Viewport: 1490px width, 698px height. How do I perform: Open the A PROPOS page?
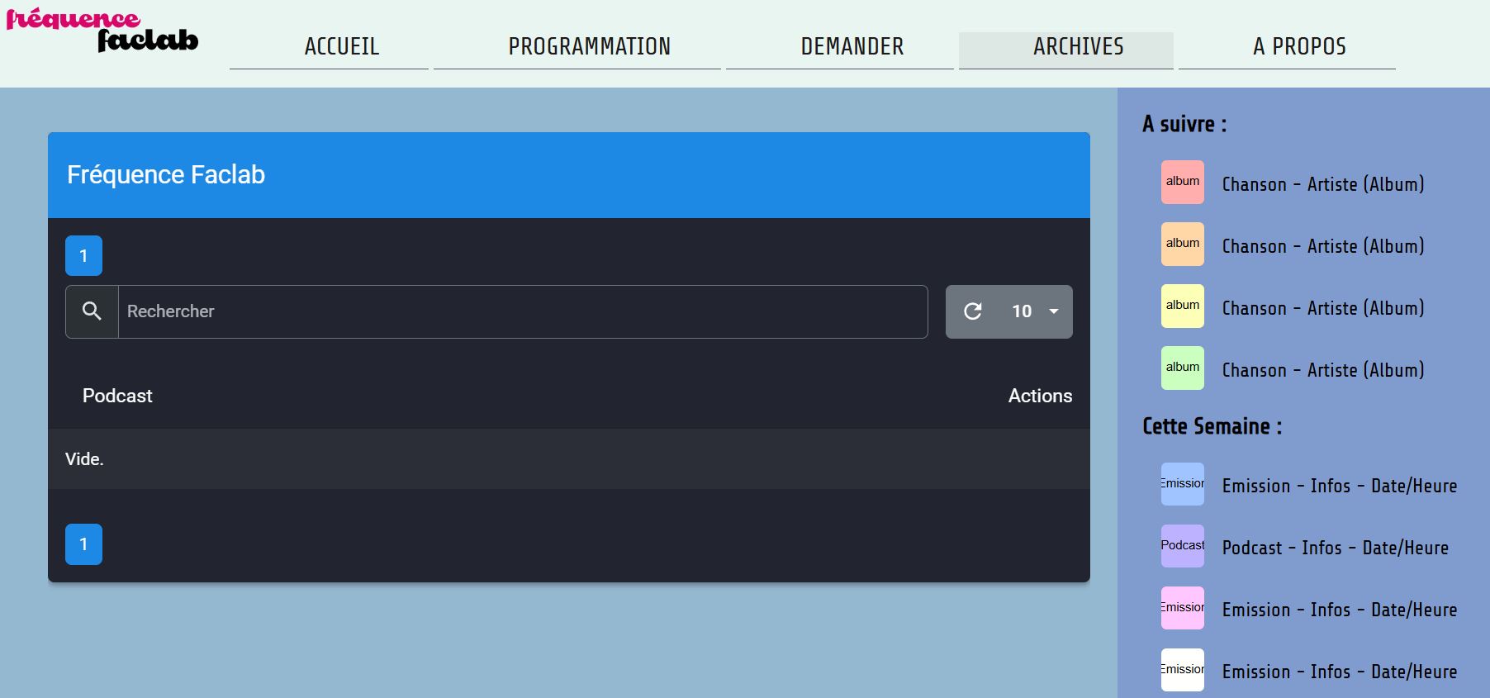(1299, 47)
